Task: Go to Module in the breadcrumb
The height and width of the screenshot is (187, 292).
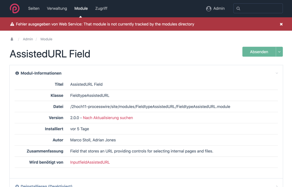Action: coord(46,39)
